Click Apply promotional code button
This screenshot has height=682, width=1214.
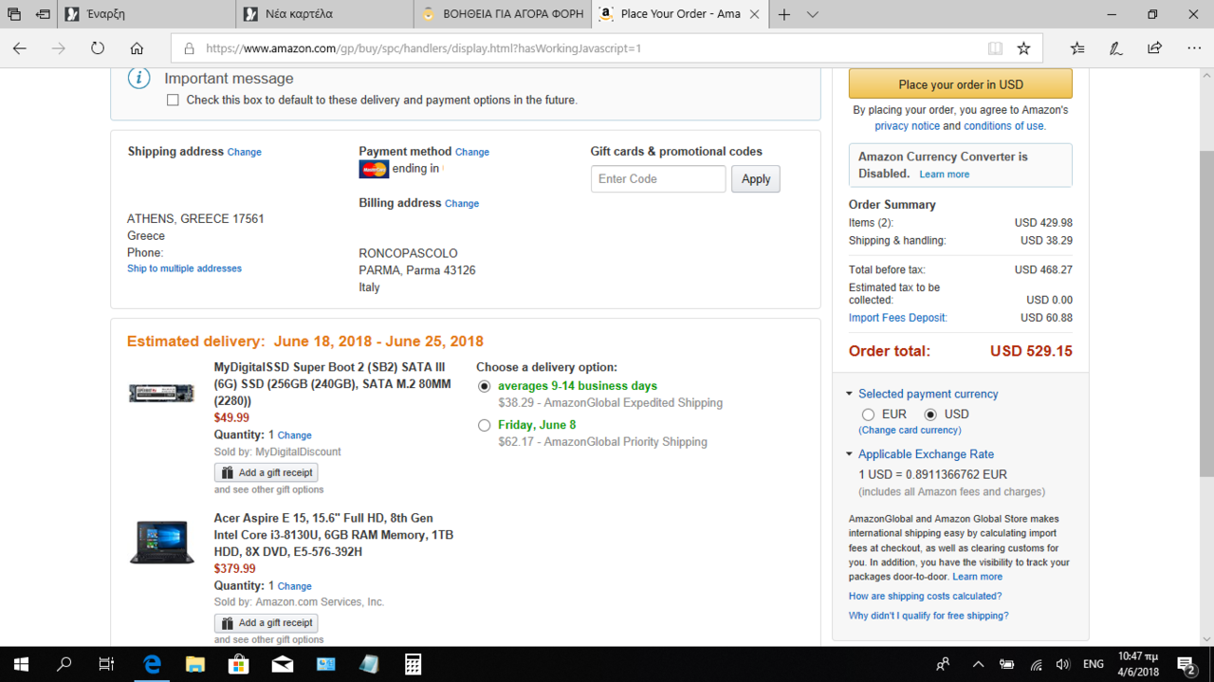pos(756,178)
